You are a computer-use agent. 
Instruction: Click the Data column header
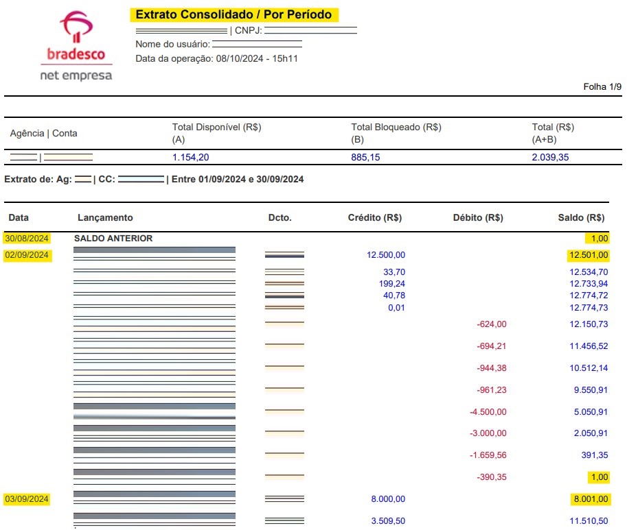tap(19, 217)
